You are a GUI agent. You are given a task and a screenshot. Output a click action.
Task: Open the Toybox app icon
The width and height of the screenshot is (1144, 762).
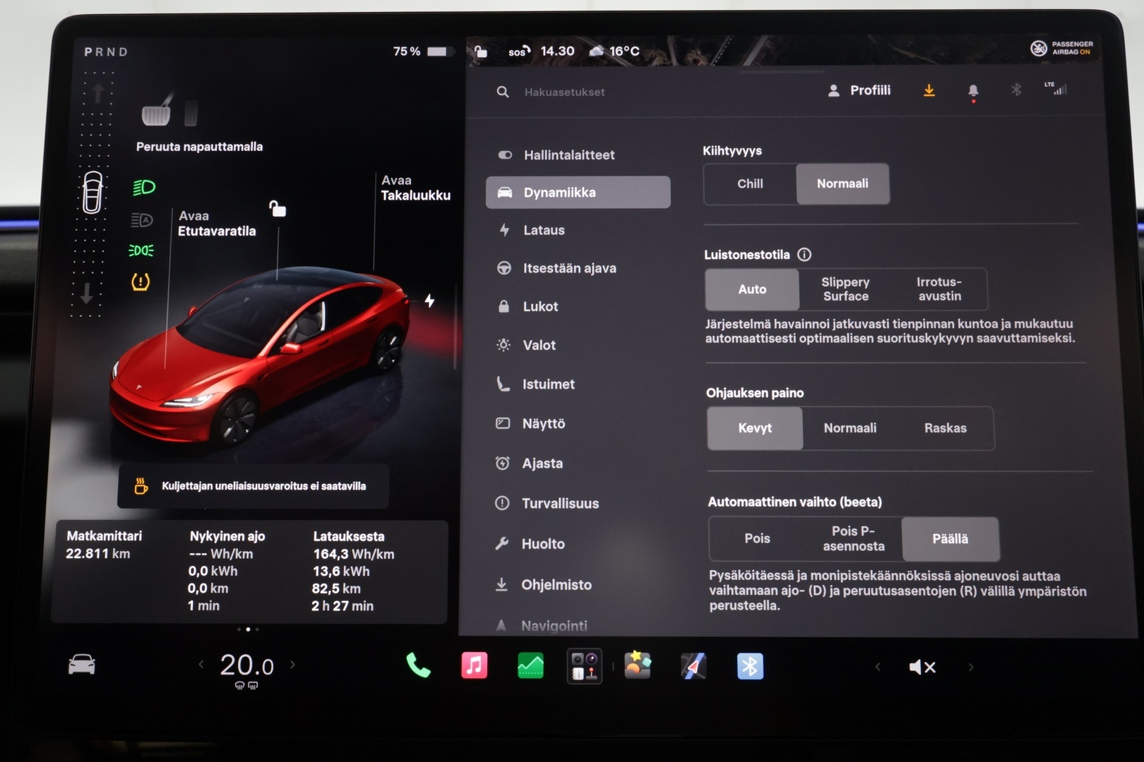click(x=638, y=665)
